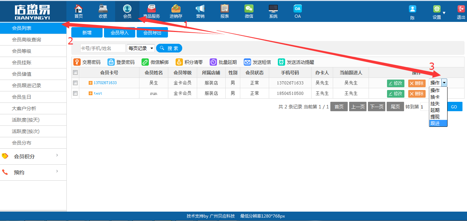The height and width of the screenshot is (221, 467).
Task: Go to 下一页 next page
Action: [377, 107]
